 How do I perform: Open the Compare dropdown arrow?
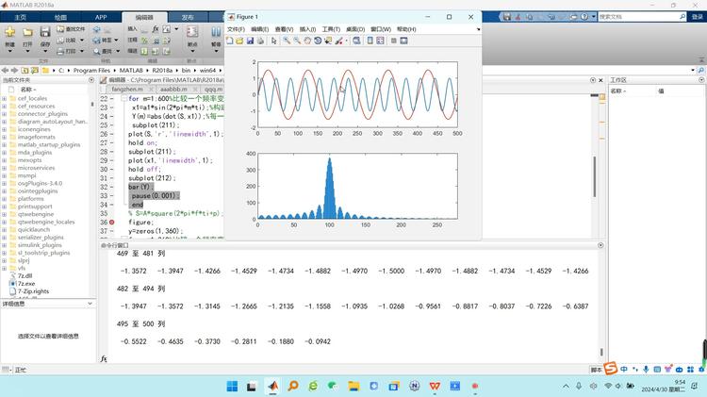tap(82, 41)
